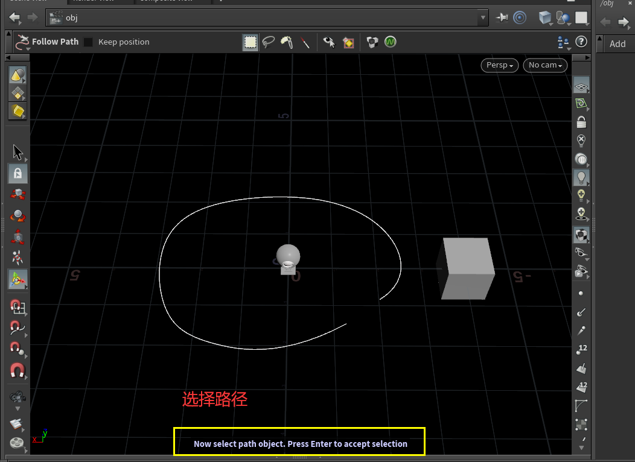Choose the Pose tool
Image resolution: width=635 pixels, height=462 pixels.
pyautogui.click(x=18, y=258)
